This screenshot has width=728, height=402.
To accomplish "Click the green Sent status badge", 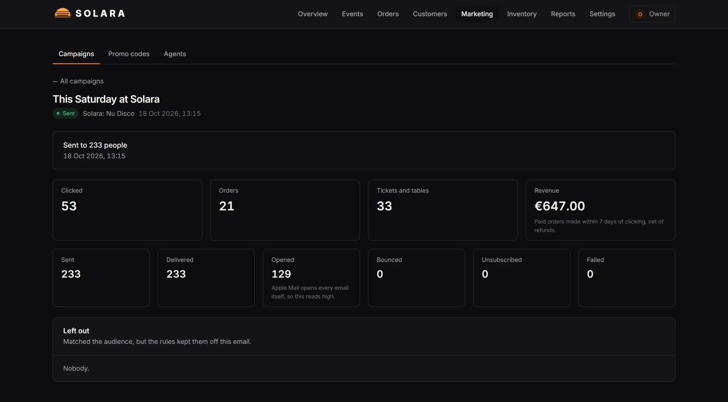I will (x=66, y=113).
